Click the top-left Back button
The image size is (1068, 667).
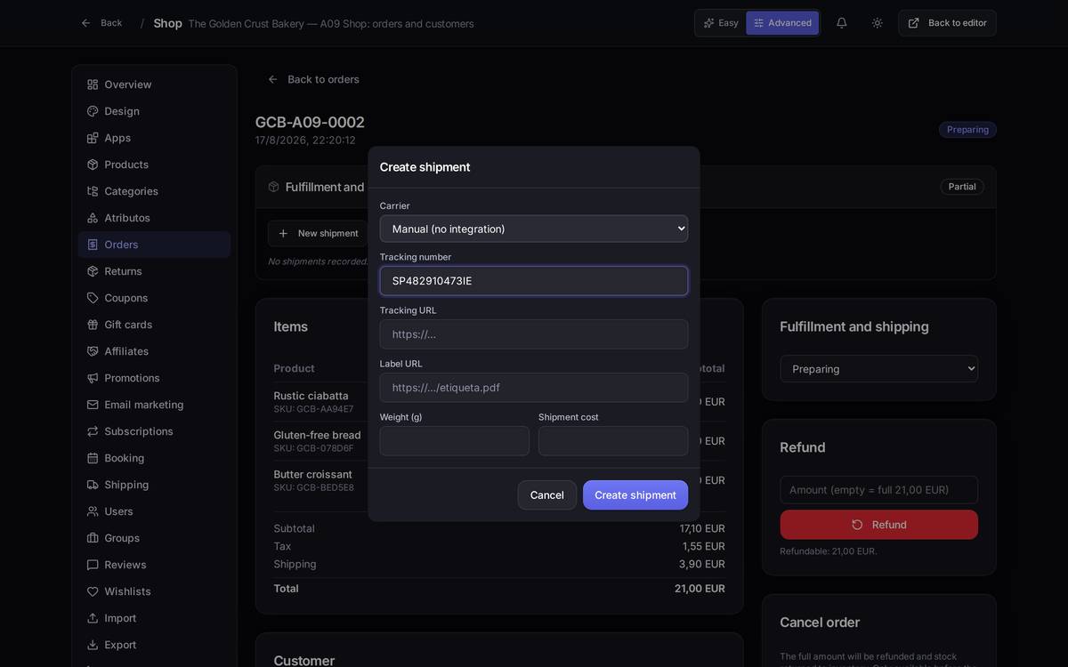click(x=101, y=23)
